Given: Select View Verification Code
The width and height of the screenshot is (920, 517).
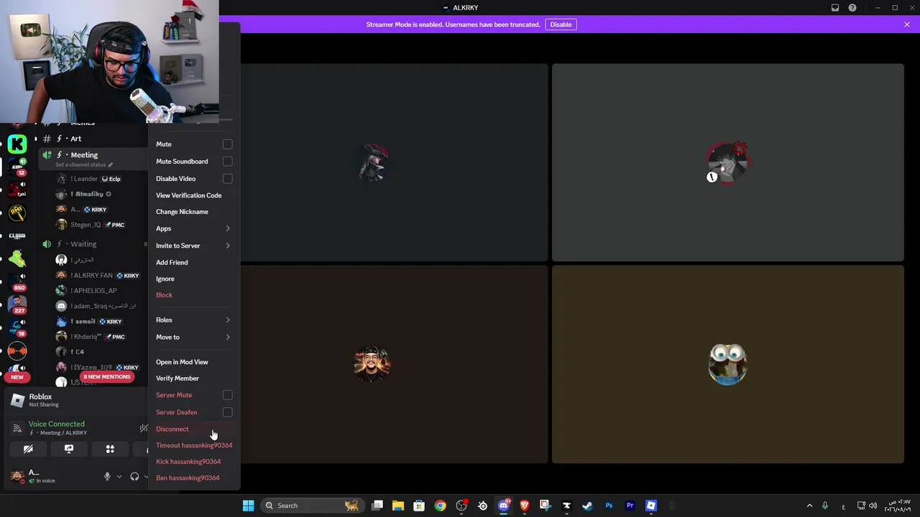Looking at the screenshot, I should pos(188,195).
